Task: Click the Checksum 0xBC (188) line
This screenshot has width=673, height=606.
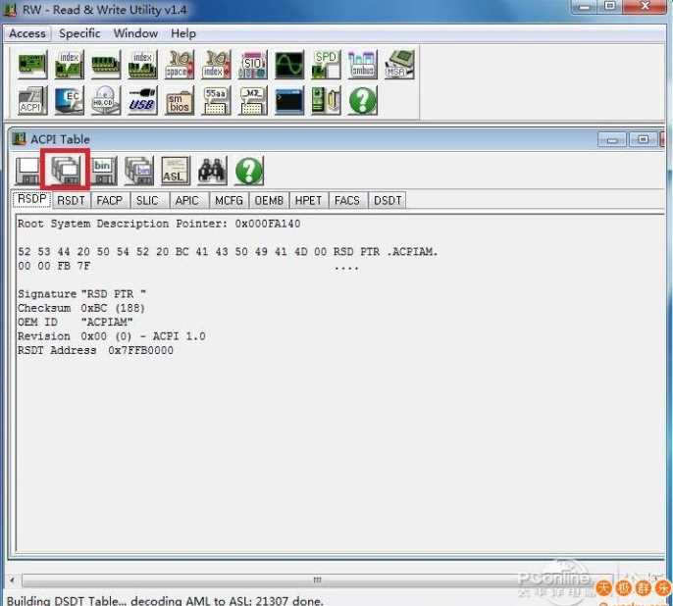Action: pos(81,308)
